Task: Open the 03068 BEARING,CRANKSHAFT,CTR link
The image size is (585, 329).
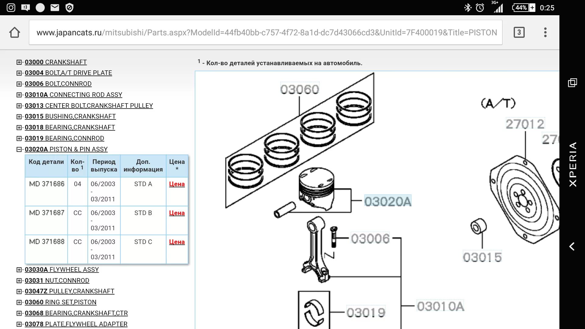Action: 76,313
